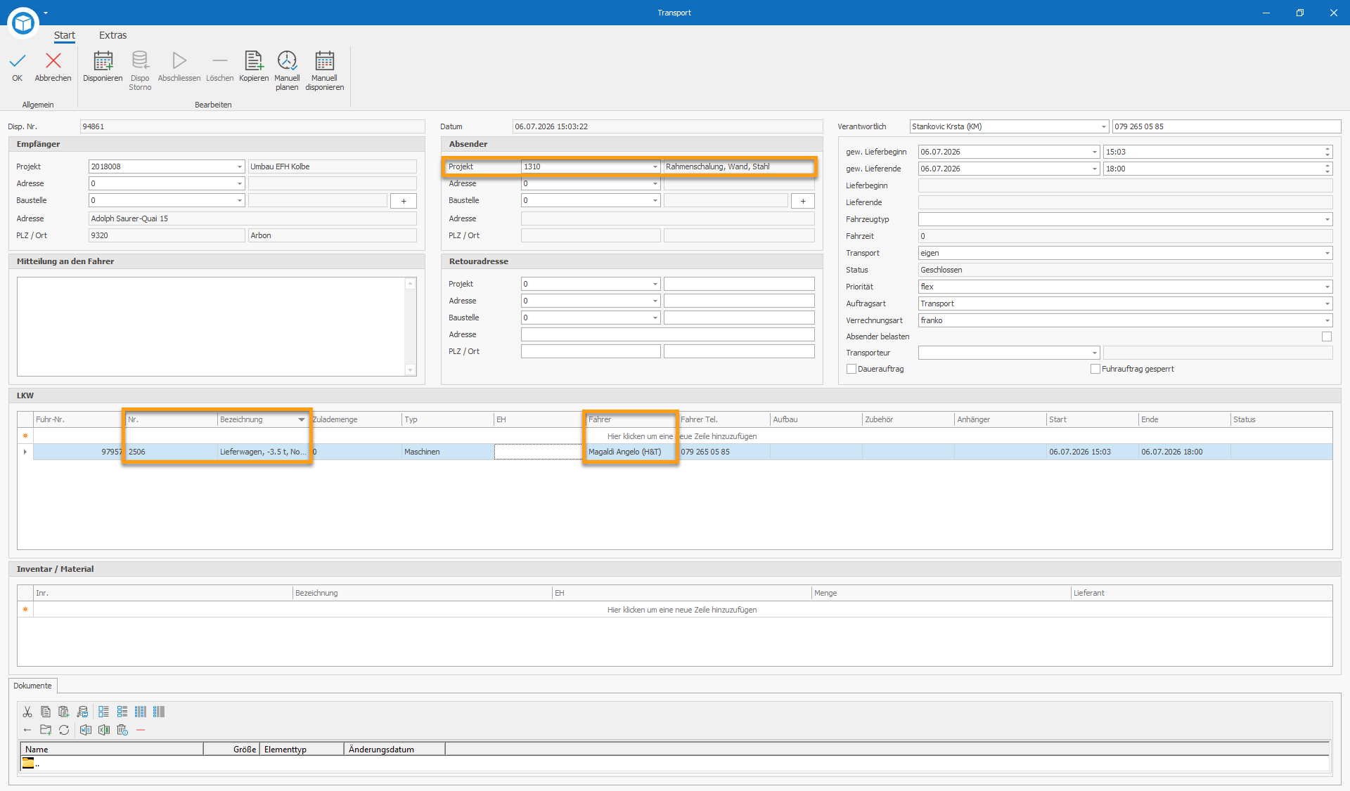Click the red minus delete icon in Dokumente
1350x791 pixels.
(141, 730)
